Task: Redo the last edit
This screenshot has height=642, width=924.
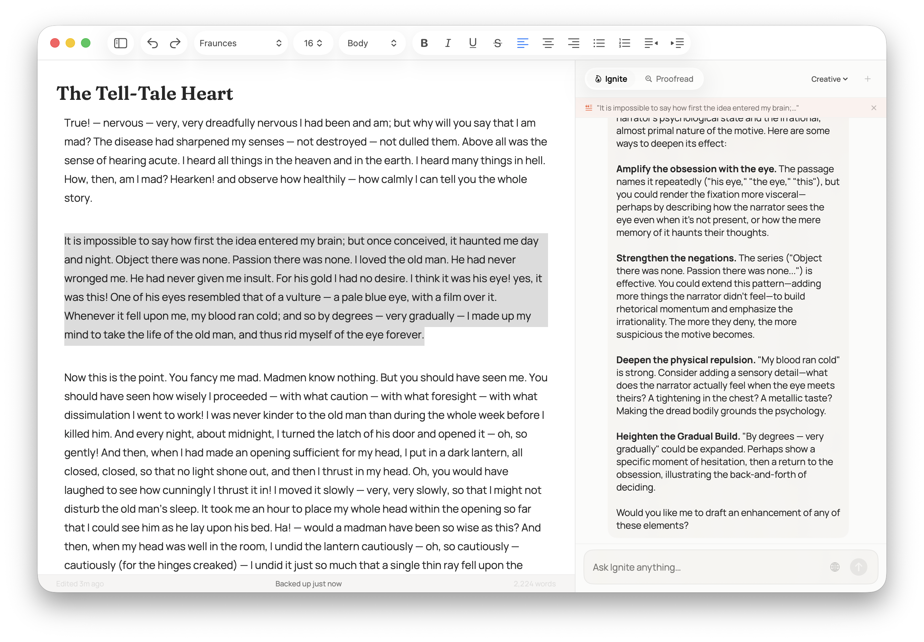Action: (x=175, y=43)
